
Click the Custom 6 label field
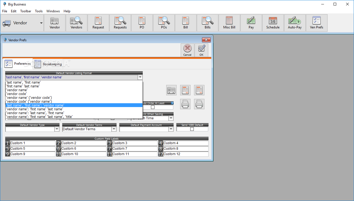pos(84,149)
